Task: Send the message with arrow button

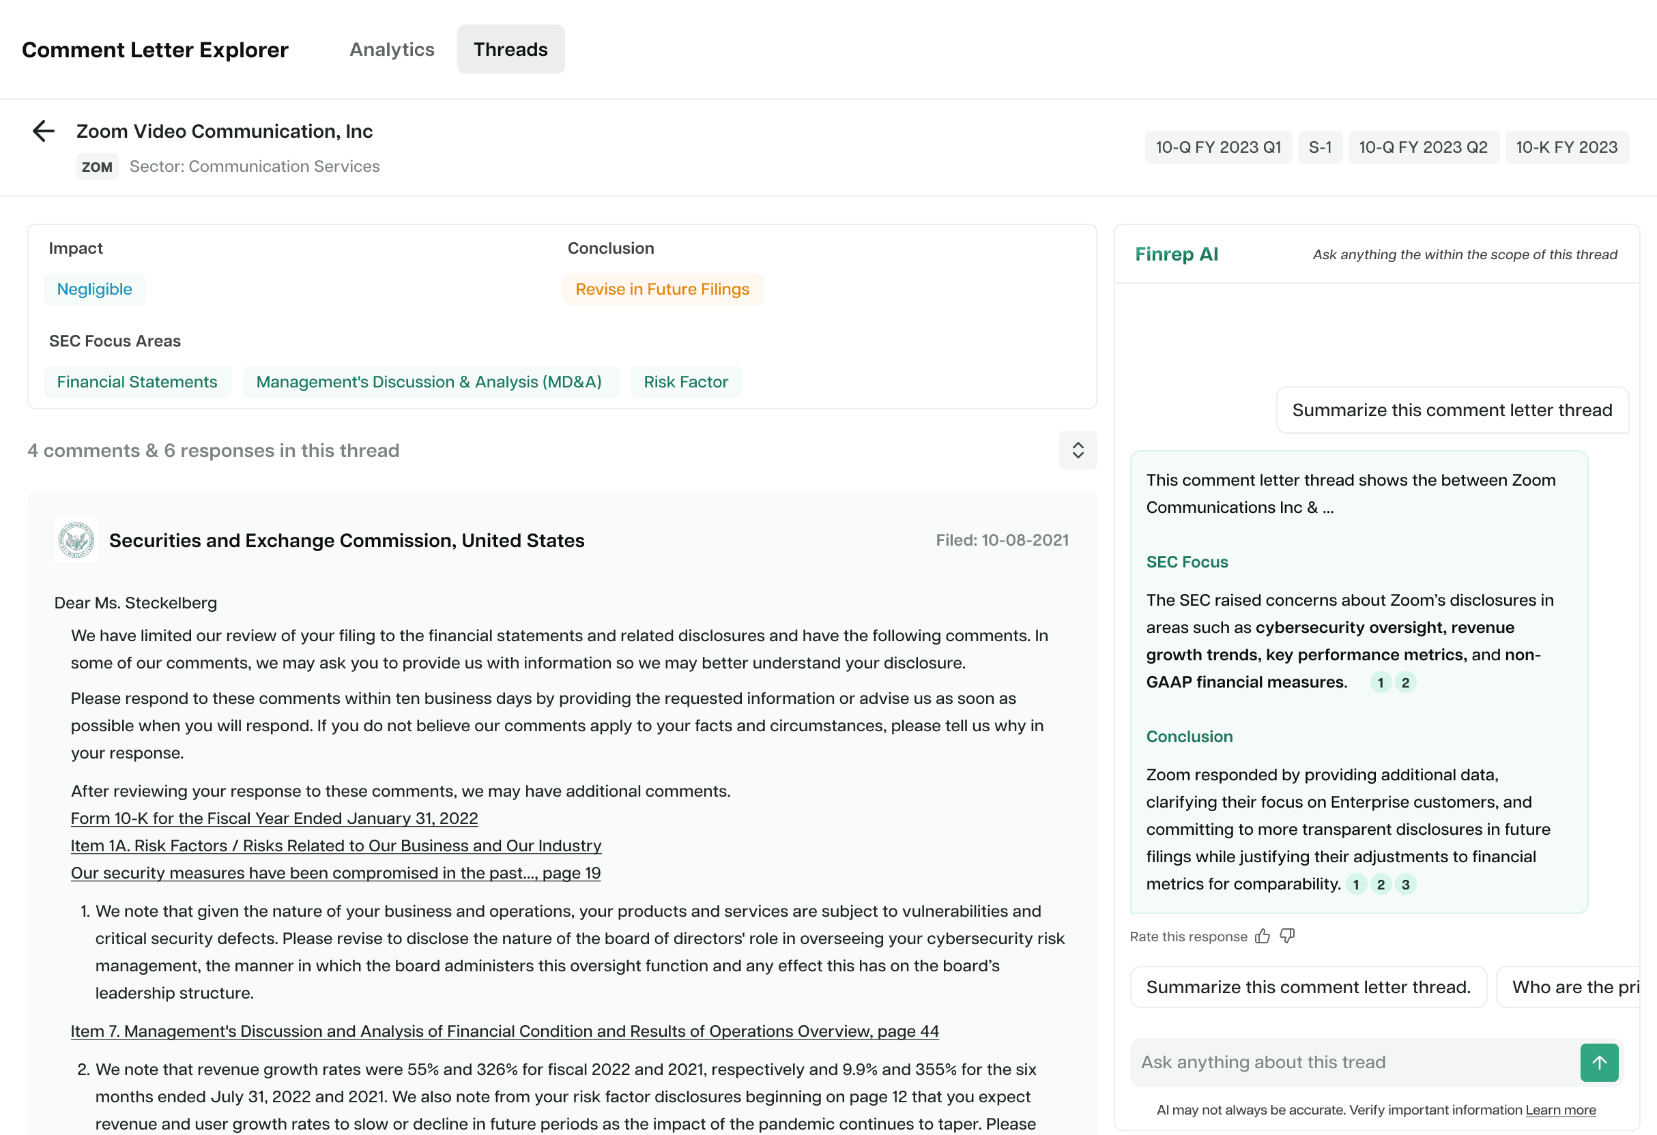Action: 1599,1062
